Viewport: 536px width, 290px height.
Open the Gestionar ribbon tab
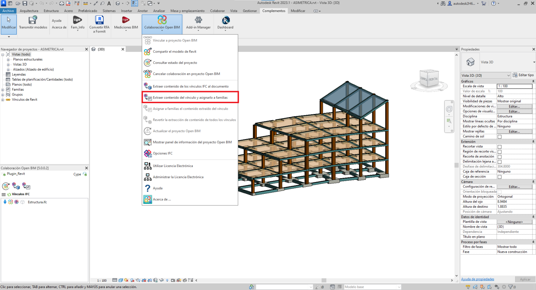pyautogui.click(x=250, y=11)
